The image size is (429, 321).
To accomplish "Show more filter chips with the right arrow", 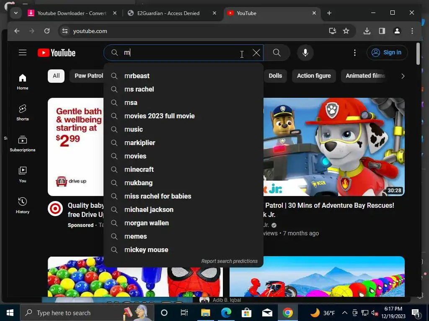I will [x=403, y=76].
